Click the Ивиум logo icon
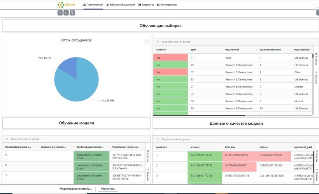The image size is (319, 194). click(x=61, y=5)
